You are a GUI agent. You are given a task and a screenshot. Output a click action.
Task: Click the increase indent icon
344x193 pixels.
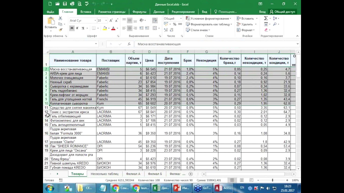click(x=147, y=28)
